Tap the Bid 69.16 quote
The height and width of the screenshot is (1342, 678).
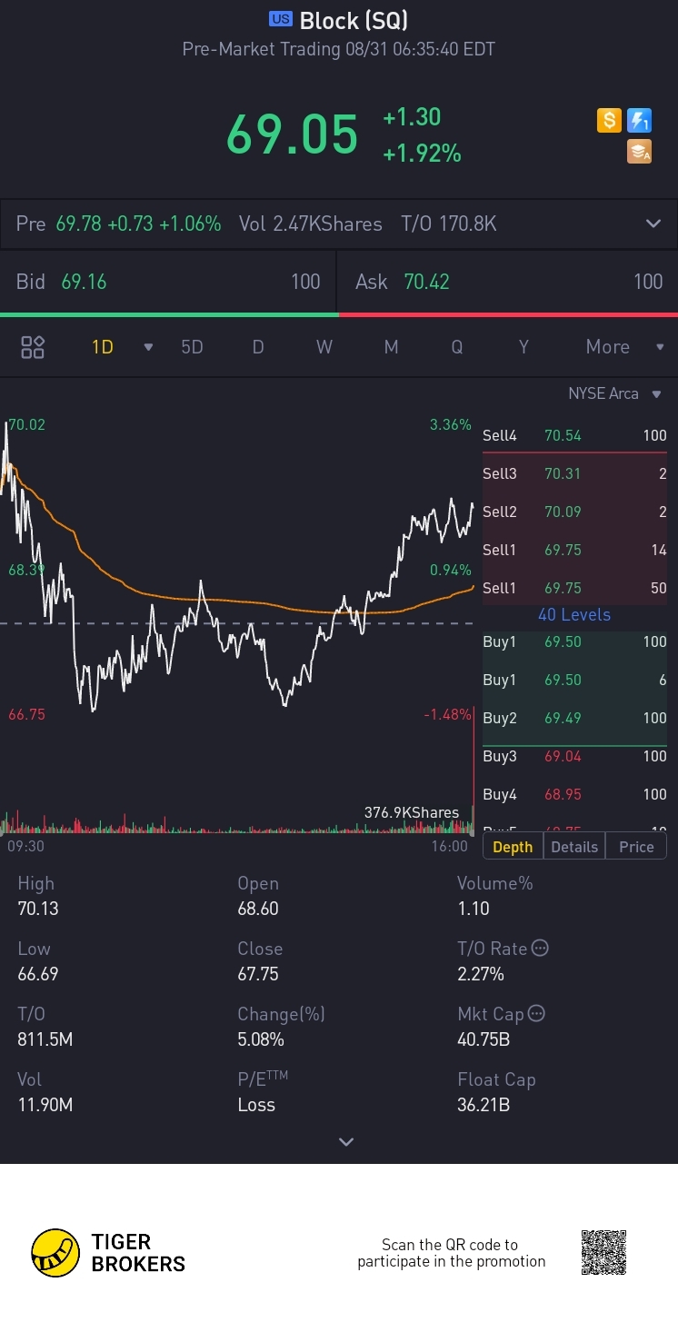pyautogui.click(x=168, y=282)
